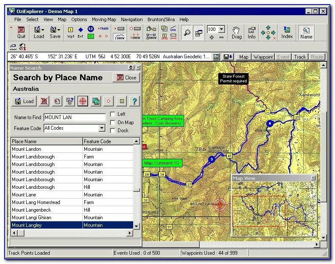335x264 pixels.
Task: Click the magnifying glass zoom window icon
Action: pyautogui.click(x=187, y=33)
